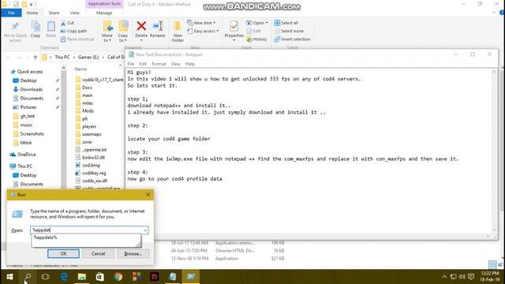The height and width of the screenshot is (284, 505).
Task: Switch to the View ribbon tab
Action: 74,13
